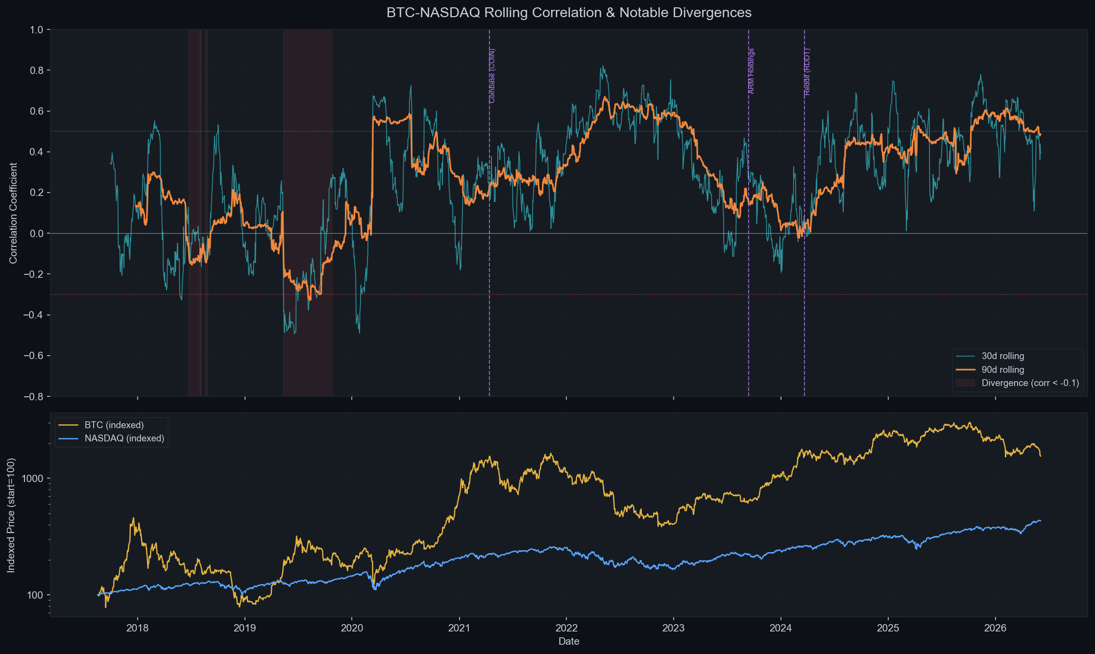1095x654 pixels.
Task: Click the wide 2019 shaded divergence region
Action: 308,213
